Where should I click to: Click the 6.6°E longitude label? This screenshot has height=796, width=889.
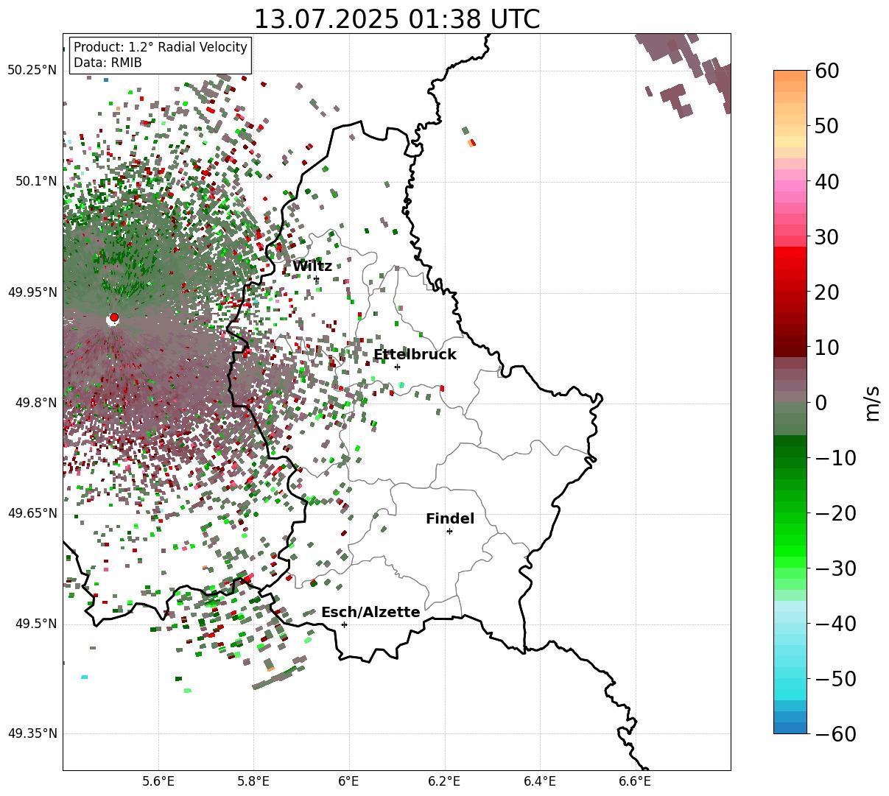pyautogui.click(x=634, y=782)
